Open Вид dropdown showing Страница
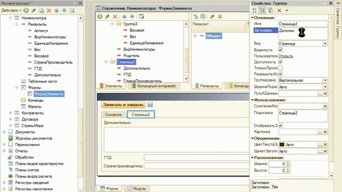The width and height of the screenshot is (342, 192). click(325, 44)
